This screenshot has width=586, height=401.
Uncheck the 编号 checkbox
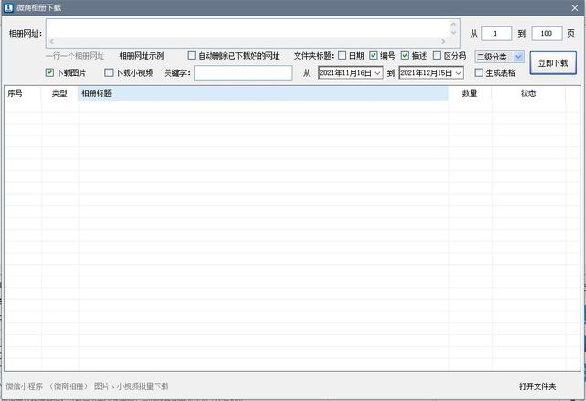(x=374, y=56)
